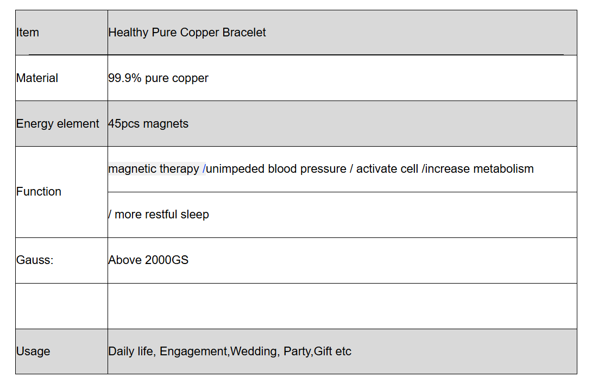Click on the "activate cell" text
The width and height of the screenshot is (592, 383).
point(387,169)
